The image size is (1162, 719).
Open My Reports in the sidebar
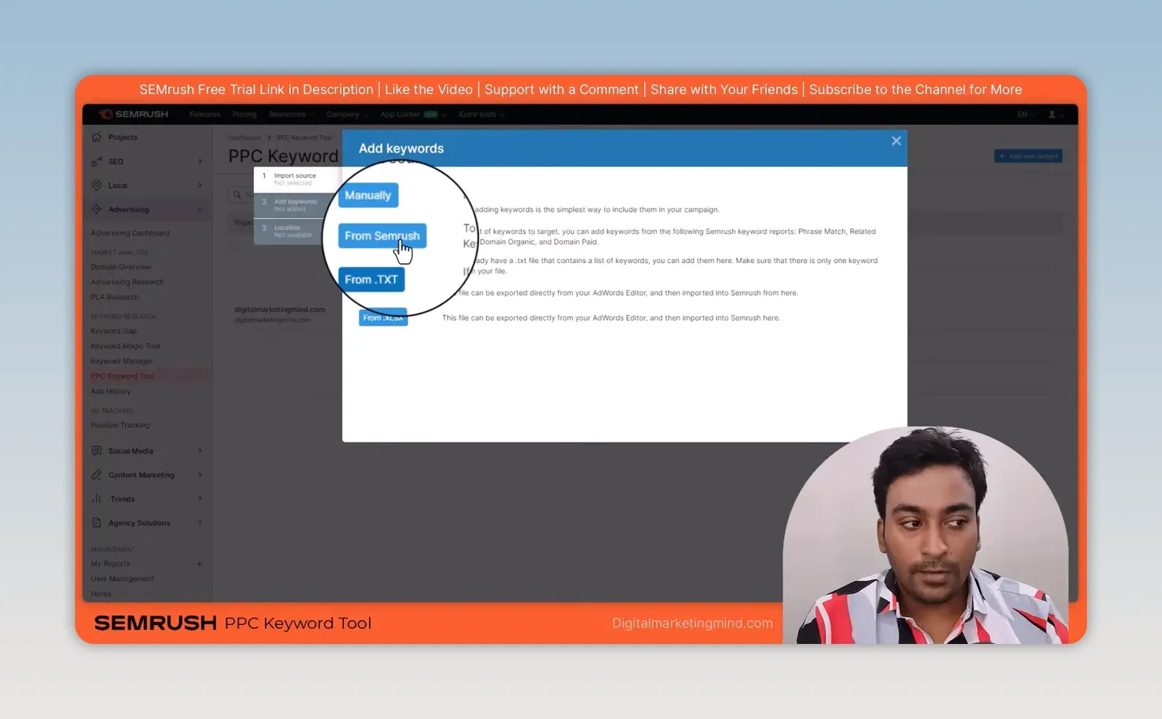pyautogui.click(x=111, y=563)
